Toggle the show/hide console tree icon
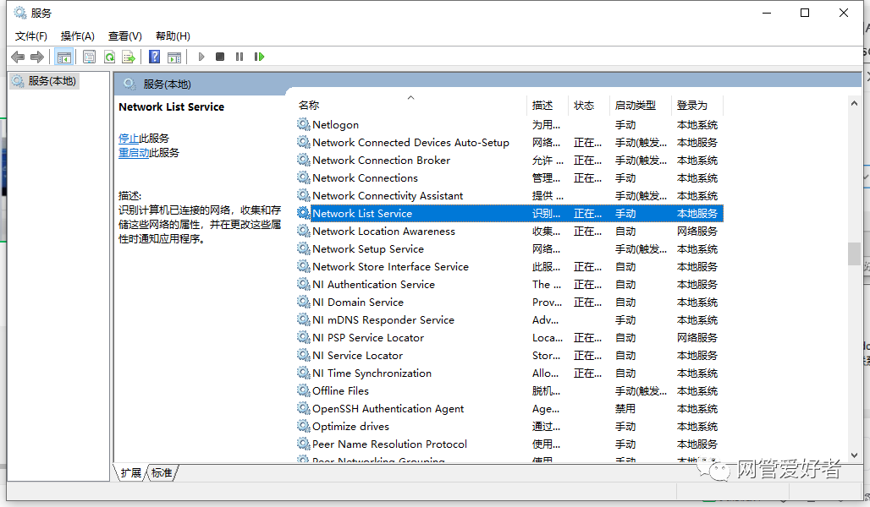This screenshot has height=507, width=870. click(63, 57)
